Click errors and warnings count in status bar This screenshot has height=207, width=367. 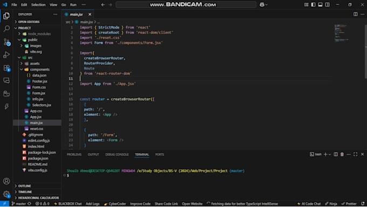tap(42, 204)
